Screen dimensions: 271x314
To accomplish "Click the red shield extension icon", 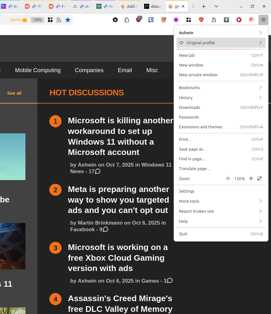I will coord(201,19).
